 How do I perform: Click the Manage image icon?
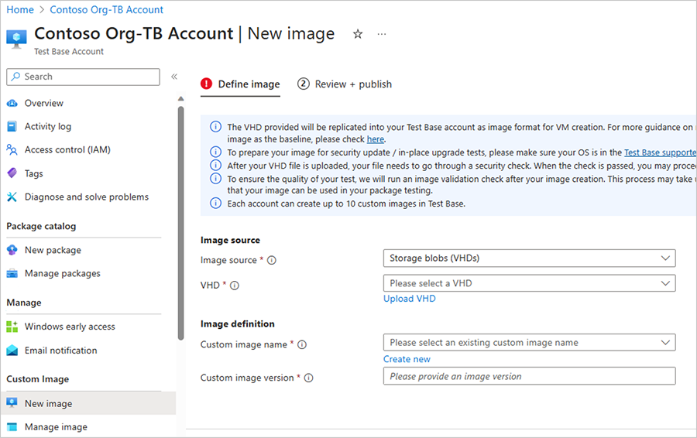click(x=12, y=427)
